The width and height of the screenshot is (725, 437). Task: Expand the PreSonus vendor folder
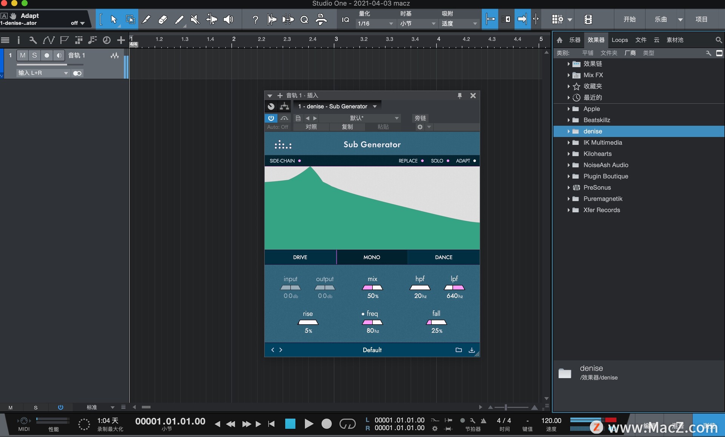[x=568, y=188]
